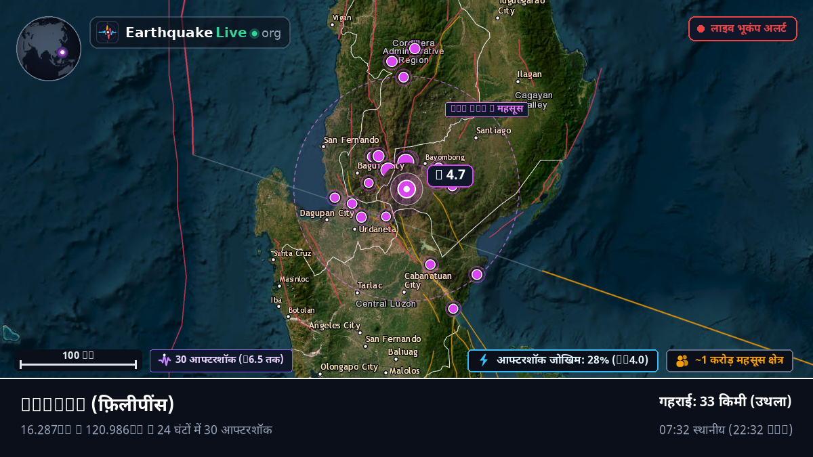This screenshot has height=457, width=813.
Task: Select the aftershock marker on the east coast
Action: point(477,274)
